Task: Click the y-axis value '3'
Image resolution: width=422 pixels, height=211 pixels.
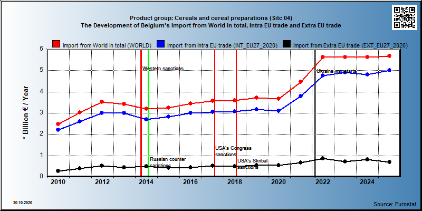Action: coord(42,113)
